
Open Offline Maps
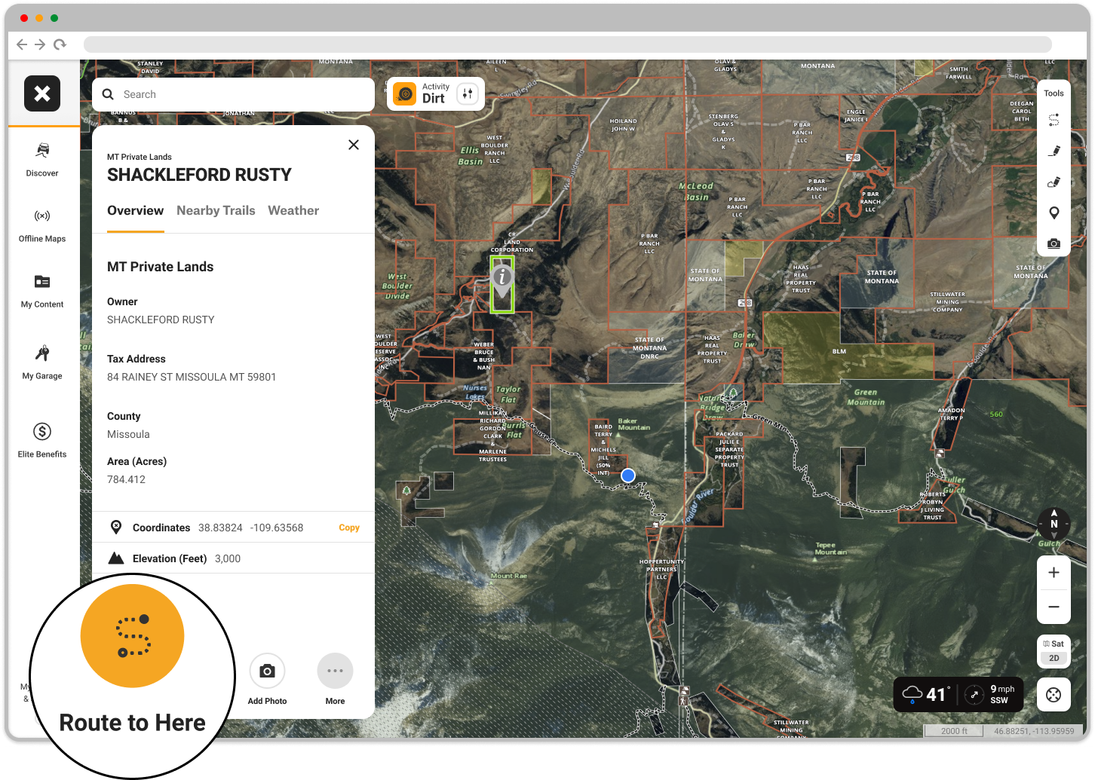coord(42,226)
